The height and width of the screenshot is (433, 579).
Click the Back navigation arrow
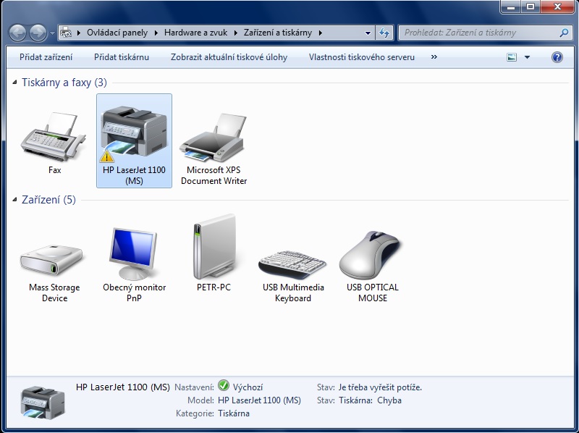[17, 33]
